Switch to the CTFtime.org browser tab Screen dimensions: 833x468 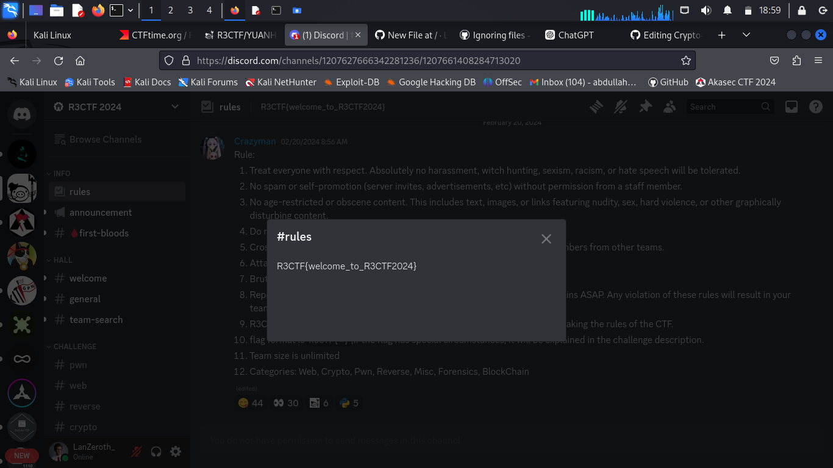pos(156,35)
